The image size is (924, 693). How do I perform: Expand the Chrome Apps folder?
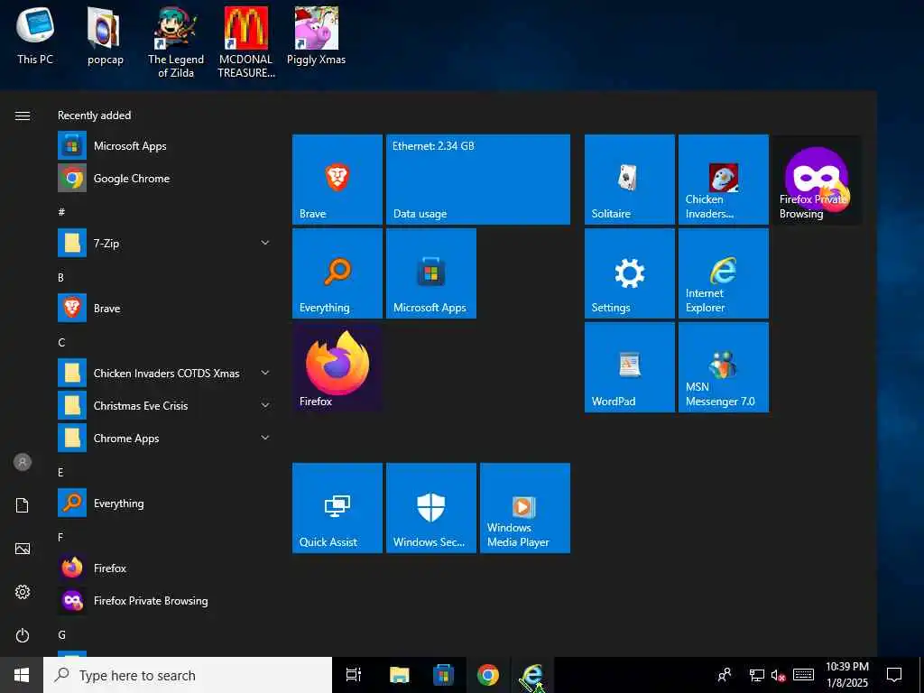click(x=165, y=438)
